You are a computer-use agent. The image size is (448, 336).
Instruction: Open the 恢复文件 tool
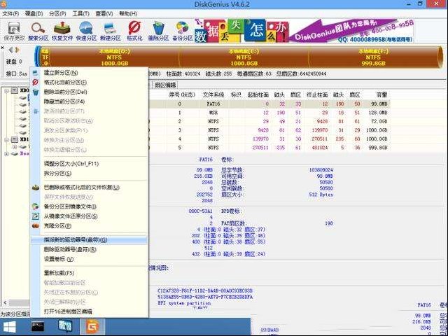[62, 31]
